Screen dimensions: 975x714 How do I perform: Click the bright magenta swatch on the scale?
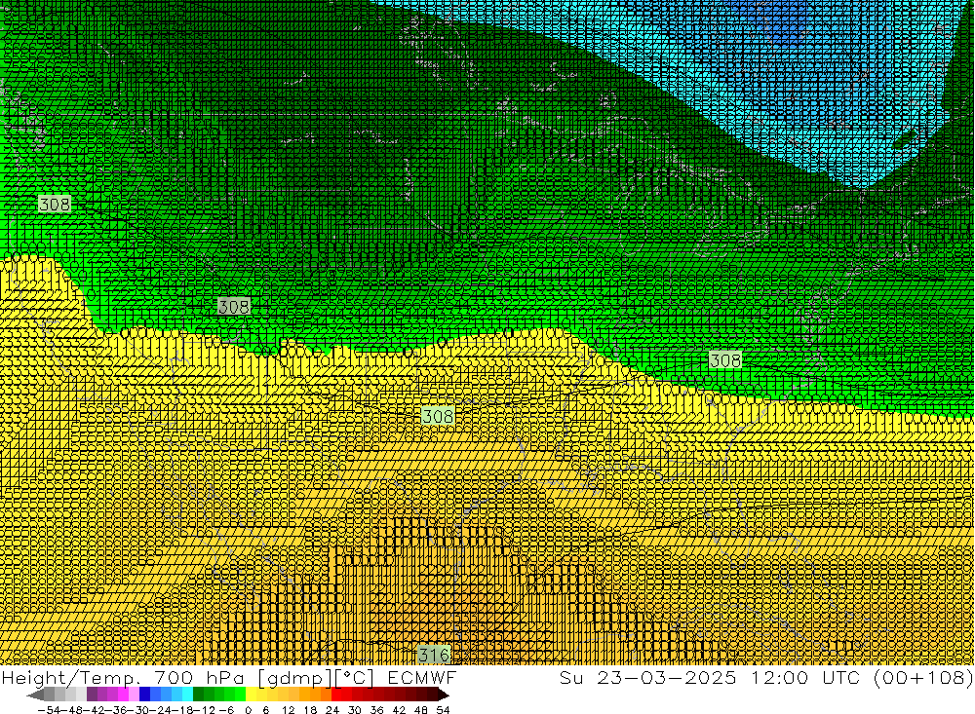tap(123, 695)
